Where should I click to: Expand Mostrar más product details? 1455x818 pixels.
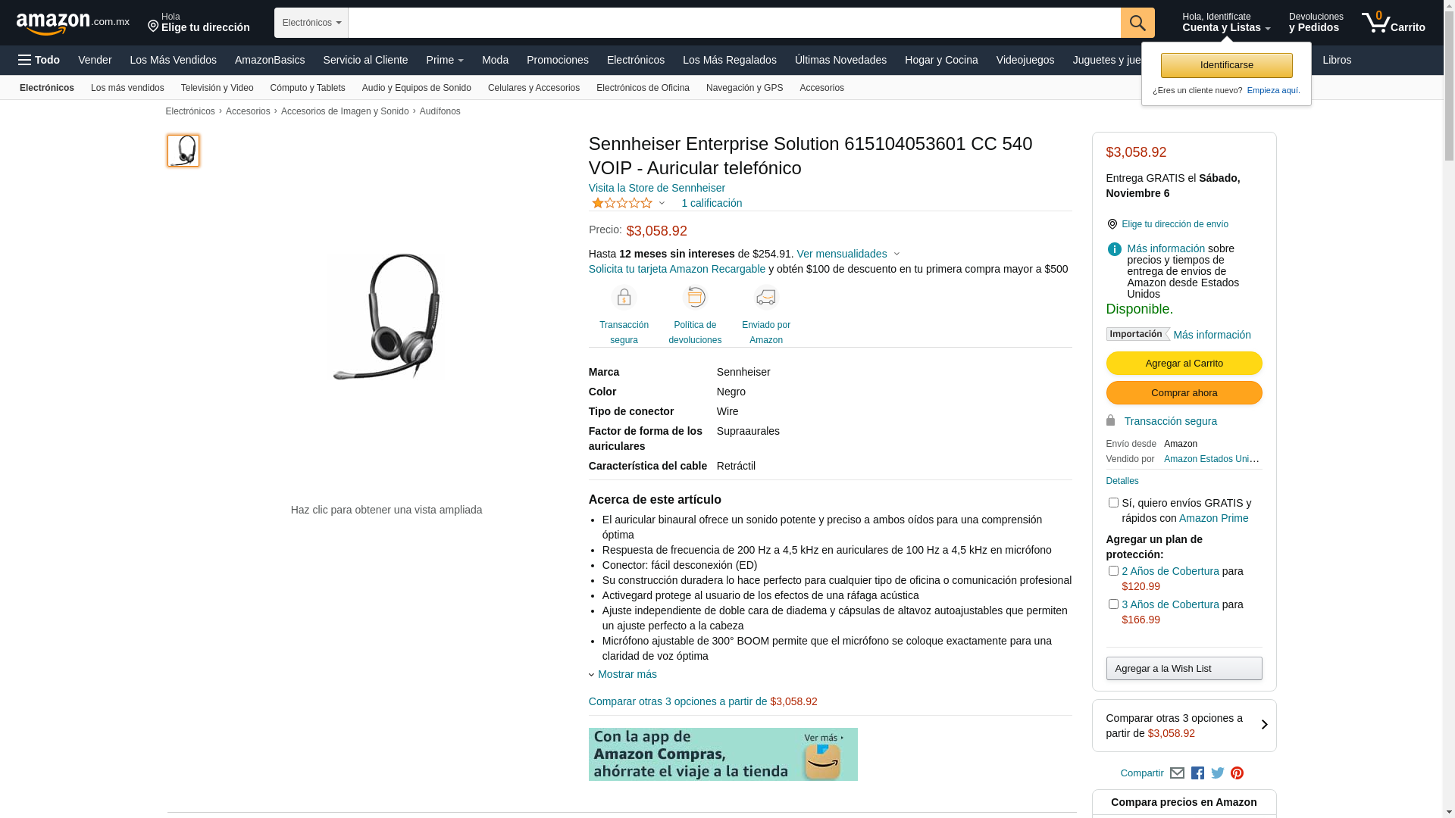point(623,674)
